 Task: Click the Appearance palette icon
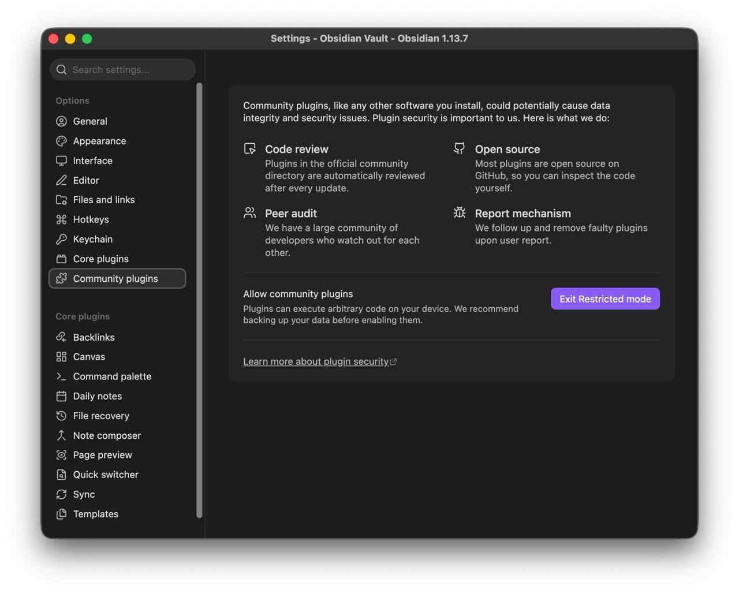(61, 141)
